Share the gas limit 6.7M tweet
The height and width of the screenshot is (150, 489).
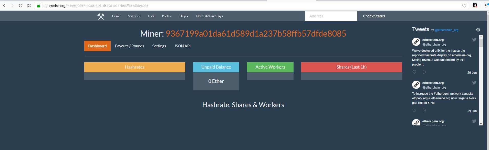424,110
